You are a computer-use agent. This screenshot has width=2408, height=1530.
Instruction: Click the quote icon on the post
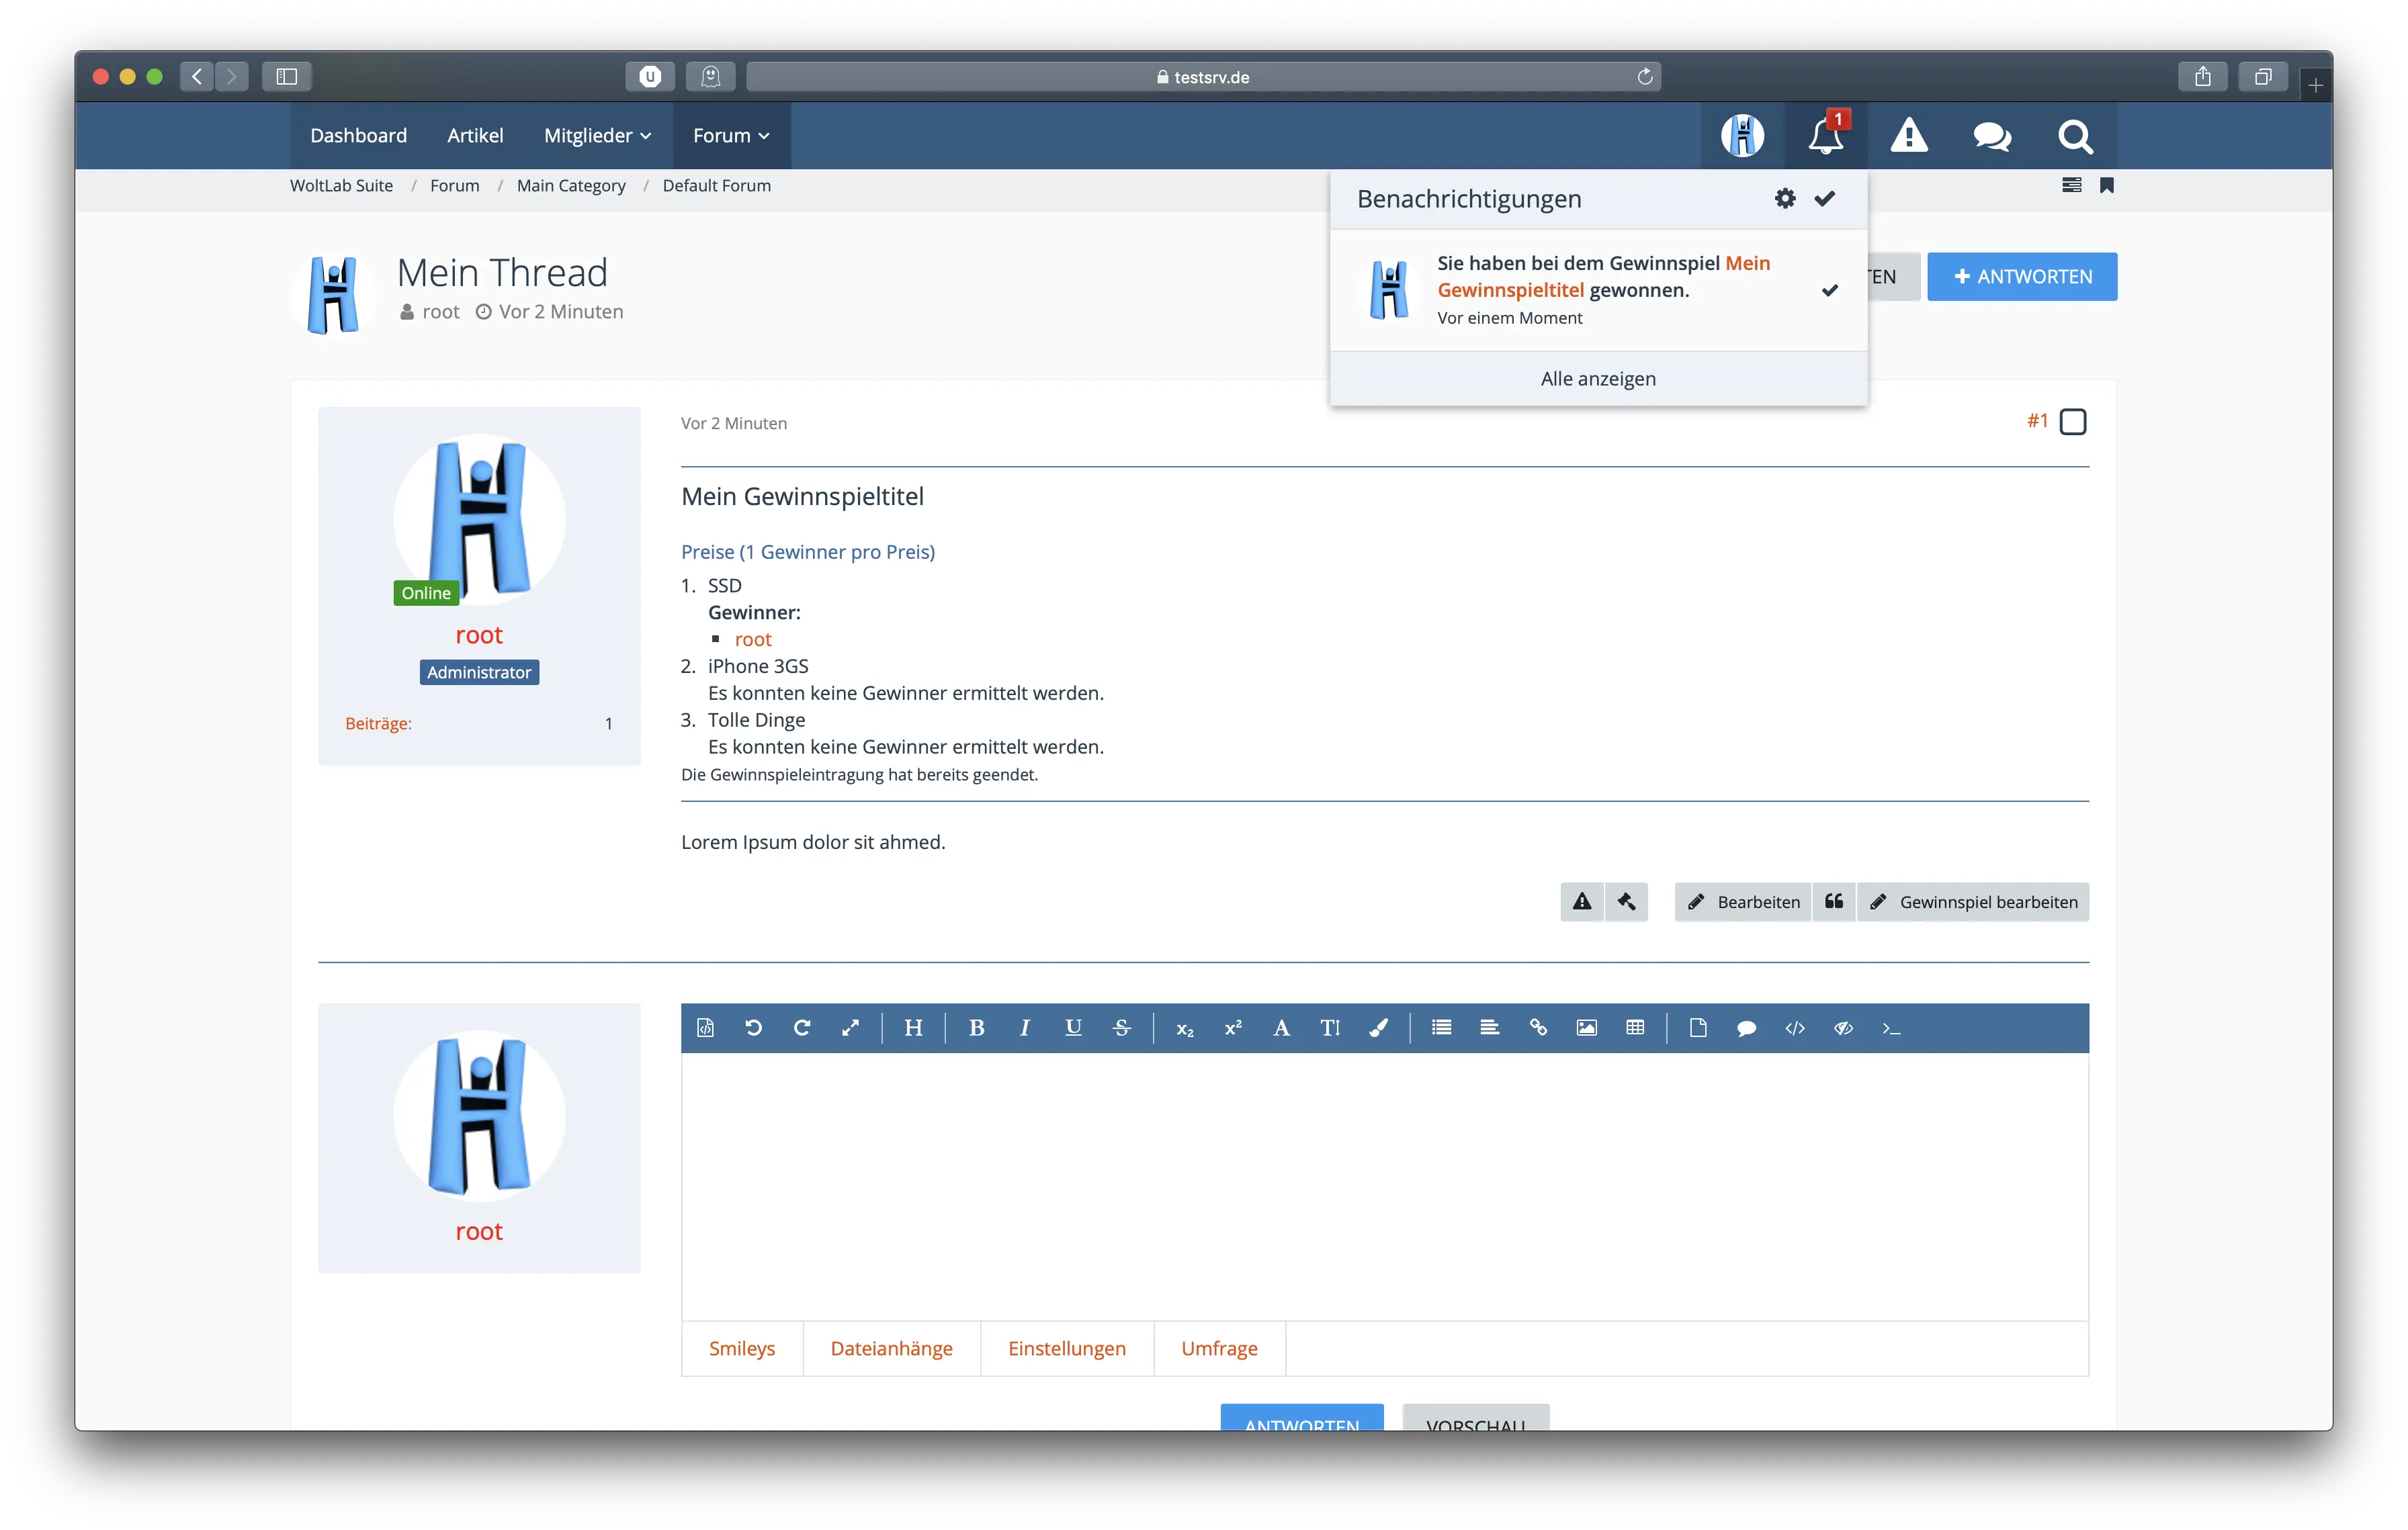pyautogui.click(x=1834, y=901)
